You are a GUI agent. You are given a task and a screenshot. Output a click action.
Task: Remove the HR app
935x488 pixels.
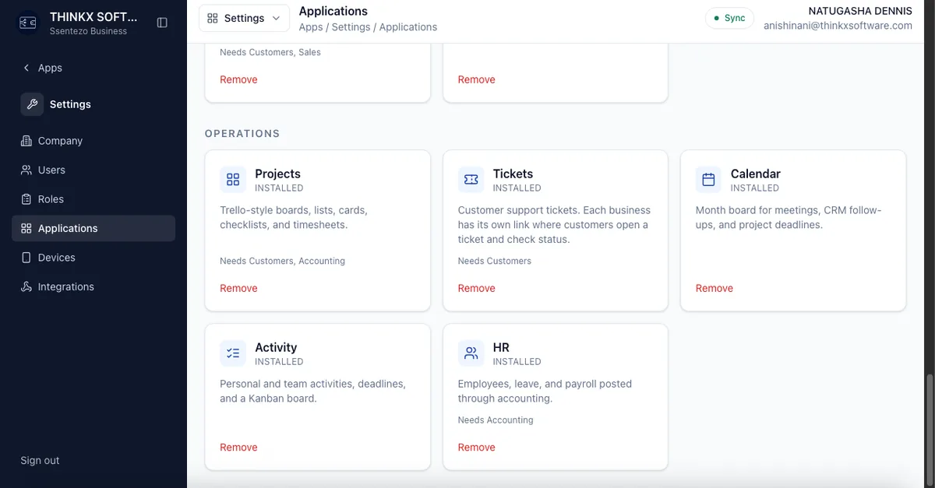coord(476,448)
